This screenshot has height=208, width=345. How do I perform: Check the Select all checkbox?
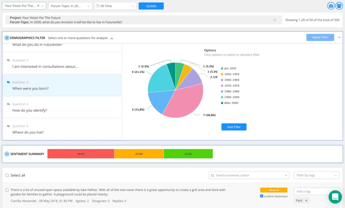(6, 175)
